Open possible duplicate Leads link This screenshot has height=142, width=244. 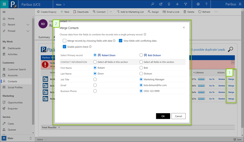pyautogui.click(x=208, y=50)
